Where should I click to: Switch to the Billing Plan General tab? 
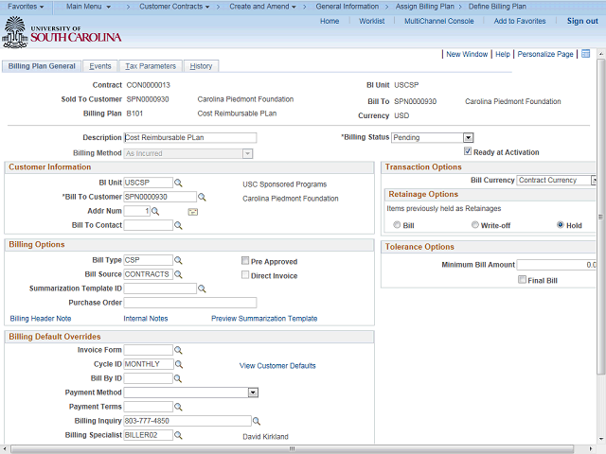point(42,66)
